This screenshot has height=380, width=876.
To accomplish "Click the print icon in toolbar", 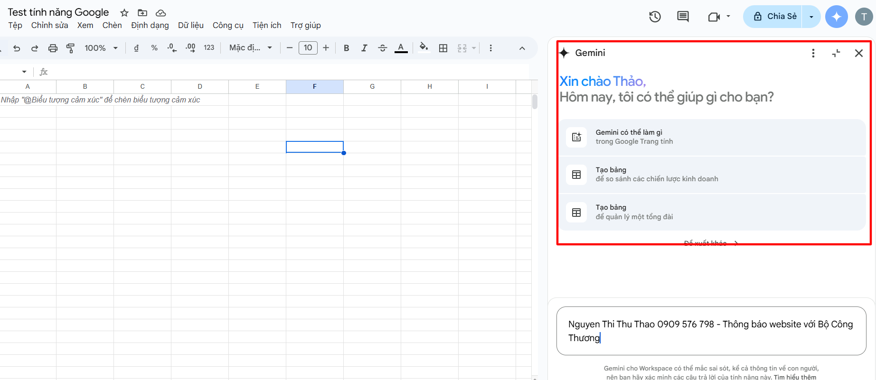I will coord(53,48).
